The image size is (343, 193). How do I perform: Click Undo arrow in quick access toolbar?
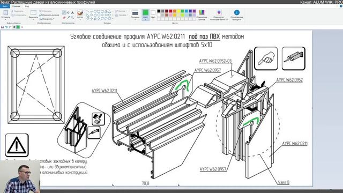6,27
